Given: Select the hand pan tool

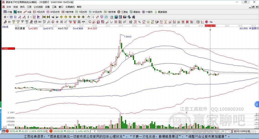Looking at the screenshot, I should (x=89, y=17).
